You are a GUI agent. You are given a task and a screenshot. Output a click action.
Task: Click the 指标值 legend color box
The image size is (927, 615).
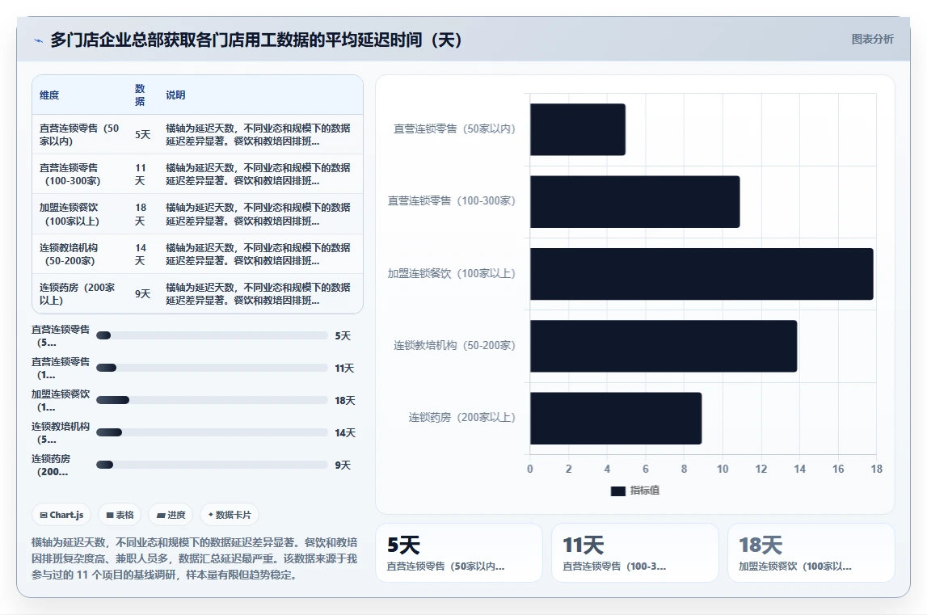(x=617, y=491)
